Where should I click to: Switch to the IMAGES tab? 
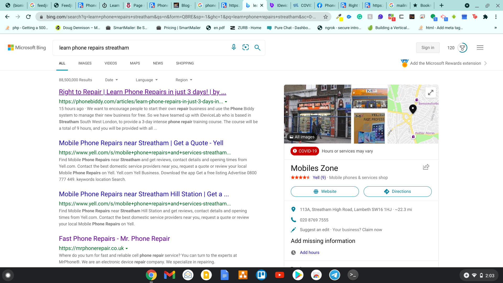[85, 63]
